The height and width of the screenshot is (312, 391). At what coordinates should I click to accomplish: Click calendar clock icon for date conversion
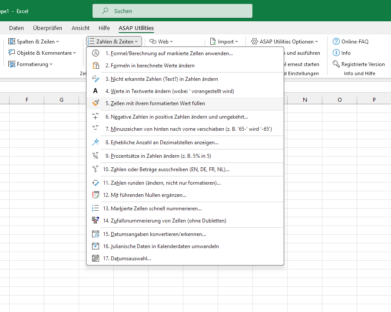[x=96, y=234]
